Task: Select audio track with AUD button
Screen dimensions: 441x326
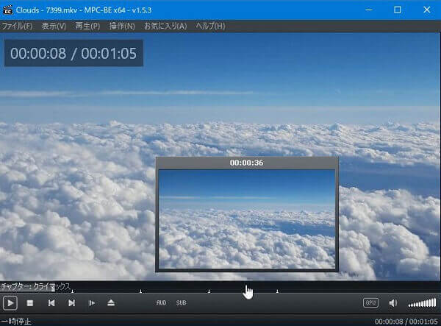Action: [161, 302]
